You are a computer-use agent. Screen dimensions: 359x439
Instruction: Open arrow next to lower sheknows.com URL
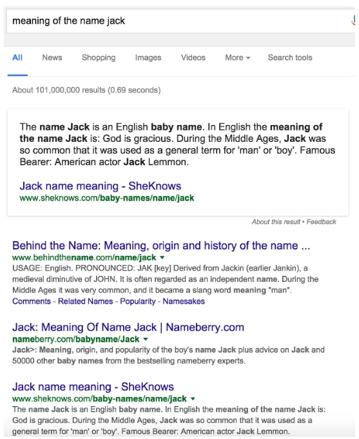point(193,398)
